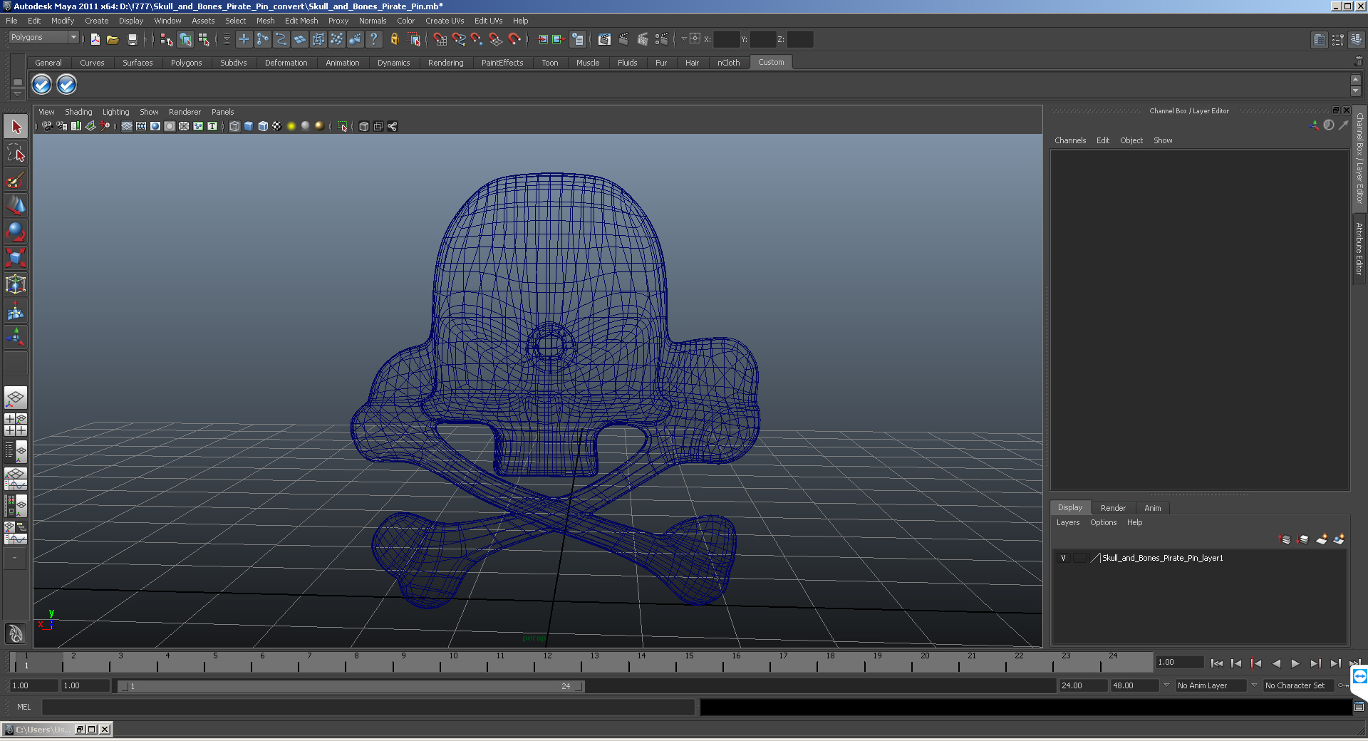
Task: Click the question mark help icon
Action: (373, 39)
